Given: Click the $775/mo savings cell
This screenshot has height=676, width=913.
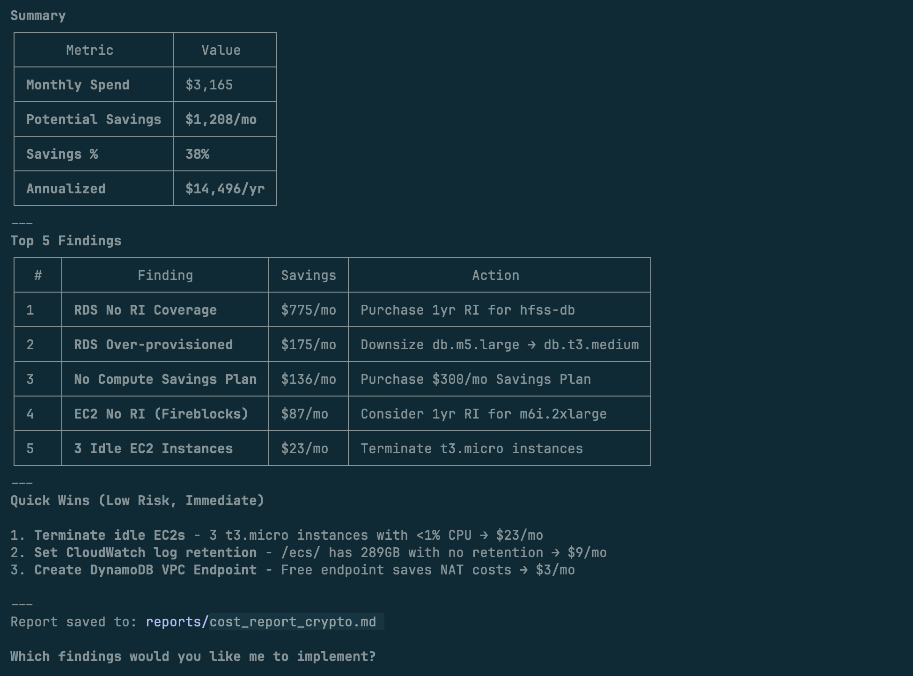Looking at the screenshot, I should (x=308, y=310).
